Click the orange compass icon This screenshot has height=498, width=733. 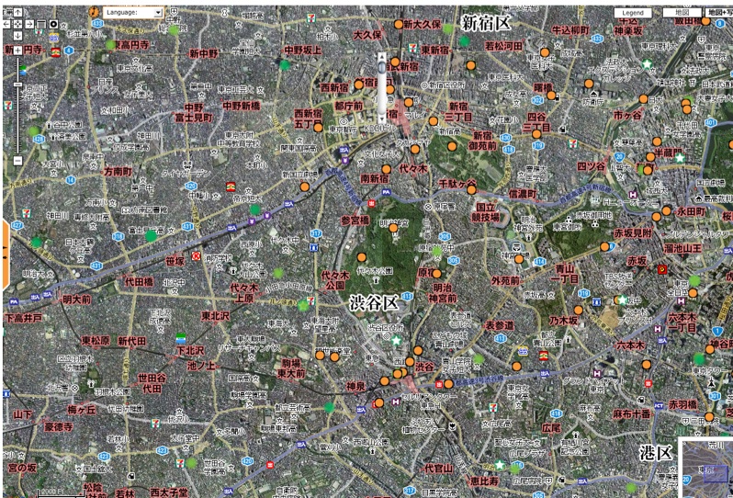[95, 14]
